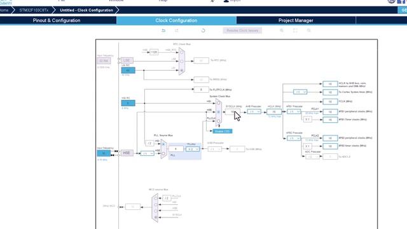Screen dimensions: 407x229
Task: Click the undo arrow in clock toolbar
Action: point(163,31)
